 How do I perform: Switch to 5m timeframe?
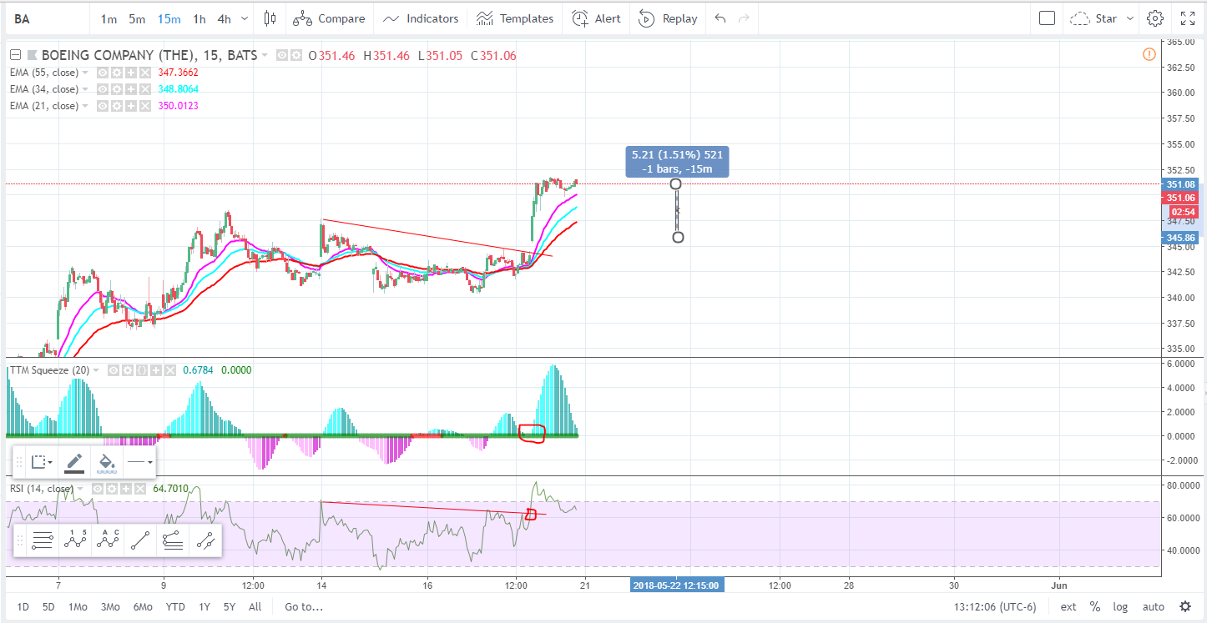137,18
